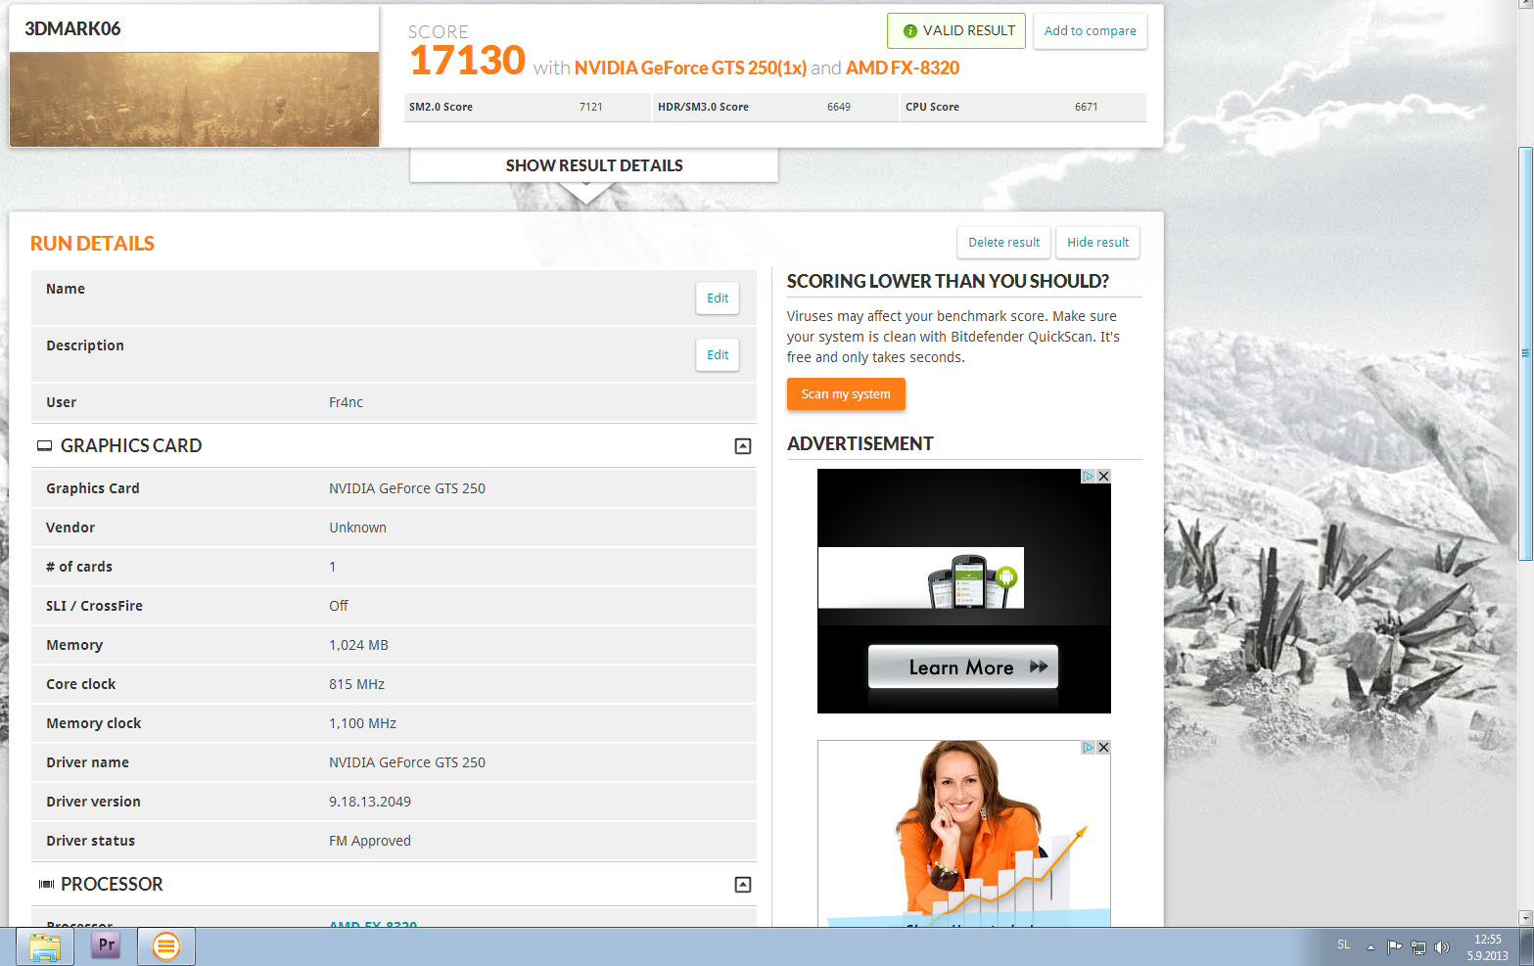Collapse the Processor section icon
This screenshot has width=1534, height=966.
coord(743,885)
